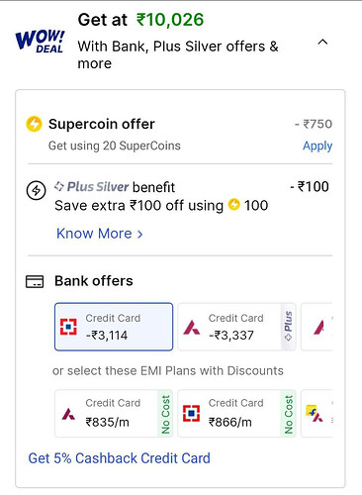Click the gold coin icon beside 100
The image size is (362, 495).
pyautogui.click(x=234, y=204)
